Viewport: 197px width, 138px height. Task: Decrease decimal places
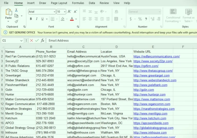click(159, 19)
